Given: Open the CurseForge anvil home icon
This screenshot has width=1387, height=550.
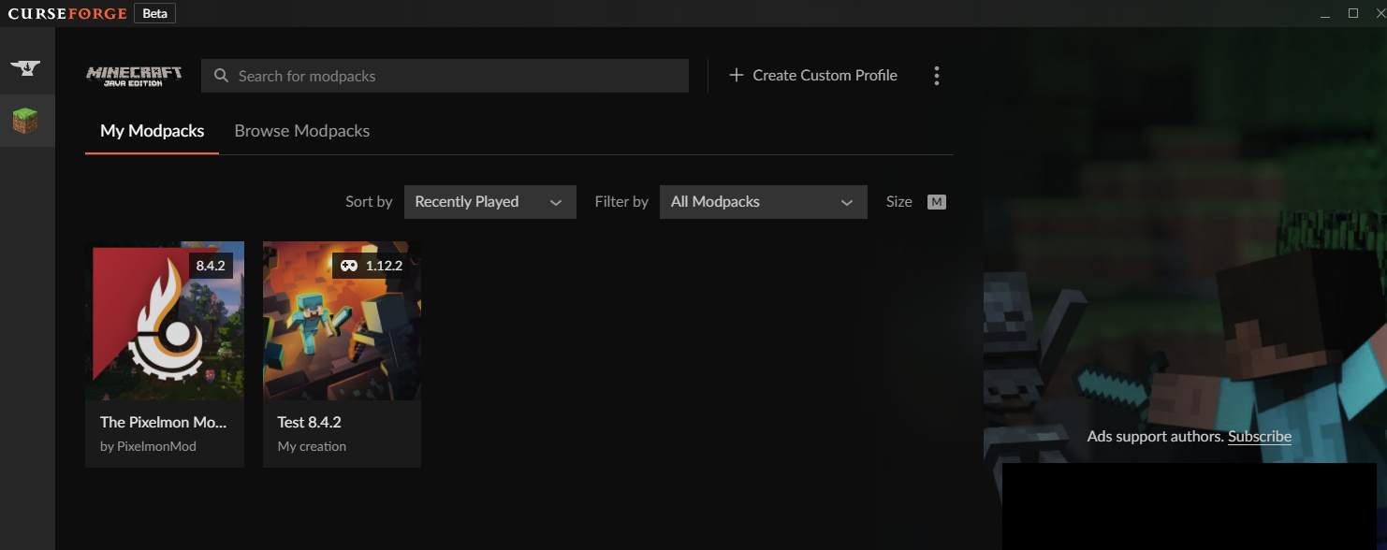Looking at the screenshot, I should pyautogui.click(x=27, y=67).
